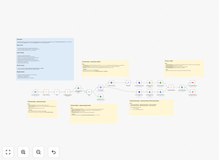This screenshot has width=219, height=160.
Task: Select the Share Summary File node
Action: click(160, 83)
